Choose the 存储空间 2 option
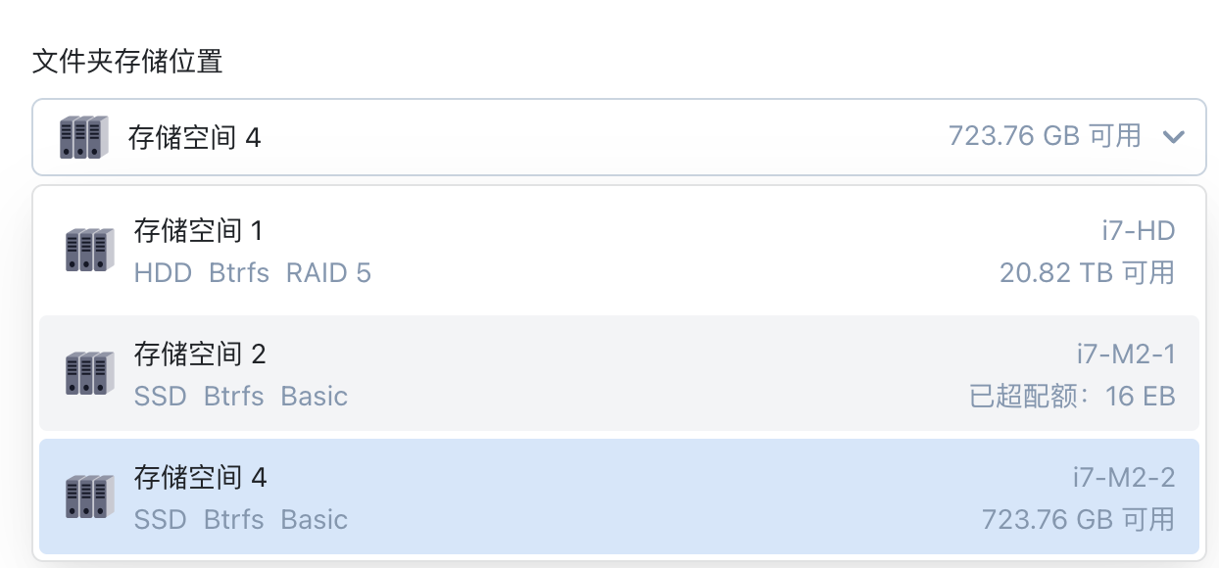 coord(200,354)
